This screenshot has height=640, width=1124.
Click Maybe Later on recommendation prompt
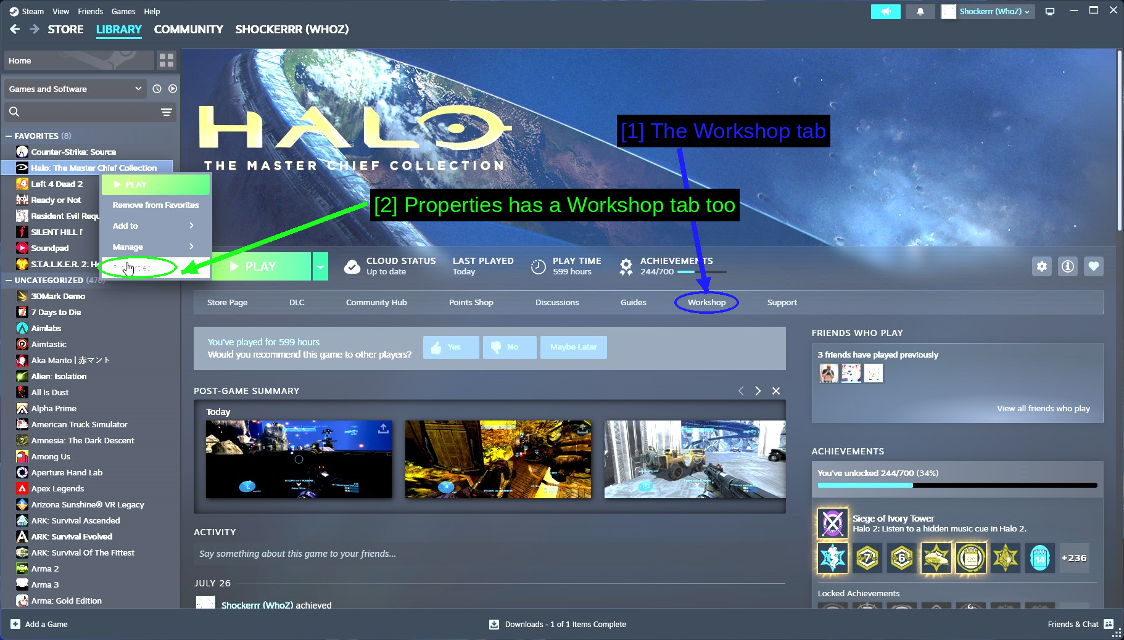click(x=574, y=347)
